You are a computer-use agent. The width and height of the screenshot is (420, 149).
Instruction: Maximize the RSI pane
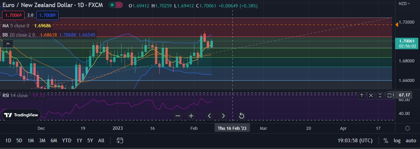pyautogui.click(x=389, y=95)
